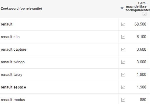Click the question mark help icon
150x104 pixels.
click(x=144, y=14)
